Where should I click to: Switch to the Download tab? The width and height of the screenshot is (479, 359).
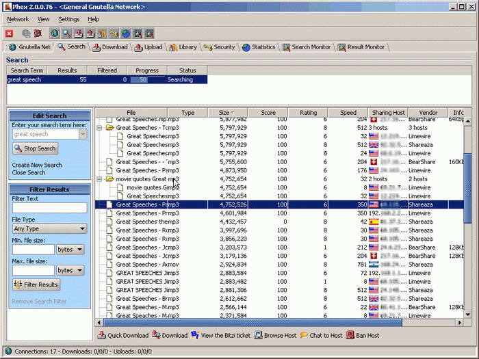click(110, 47)
